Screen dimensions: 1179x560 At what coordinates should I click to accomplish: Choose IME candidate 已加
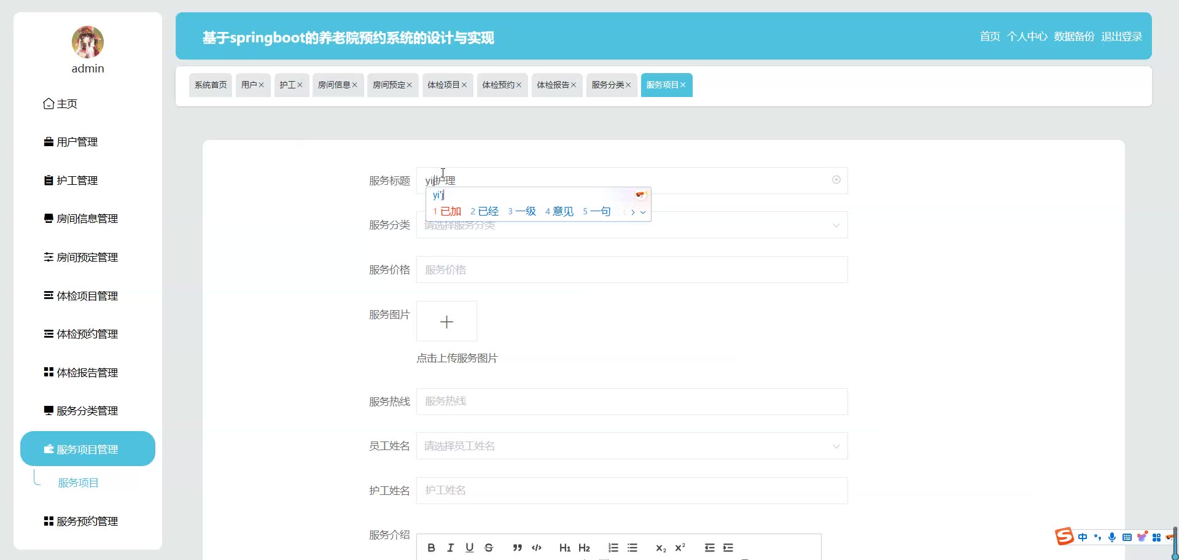tap(447, 211)
